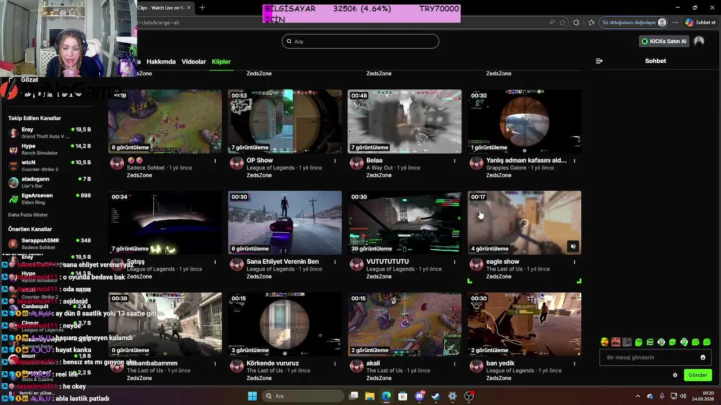Open options menu for Körkende vururuz clip
721x405 pixels.
tap(335, 364)
